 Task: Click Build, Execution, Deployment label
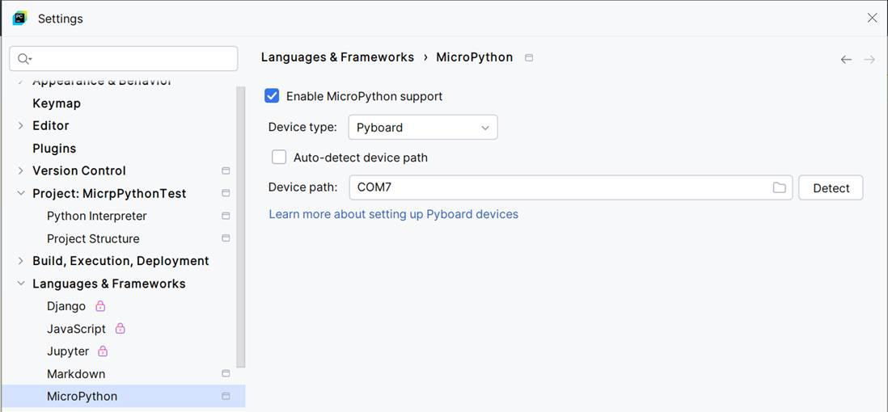click(121, 261)
